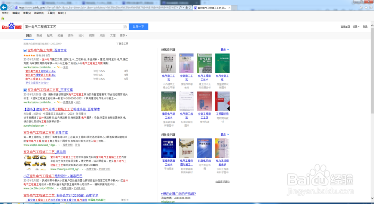Expand dropdown arrow beside www.zhulong.com result URL

point(83,169)
